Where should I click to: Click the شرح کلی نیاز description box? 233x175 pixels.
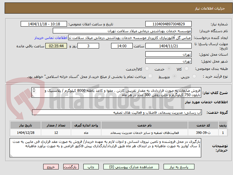point(116,93)
